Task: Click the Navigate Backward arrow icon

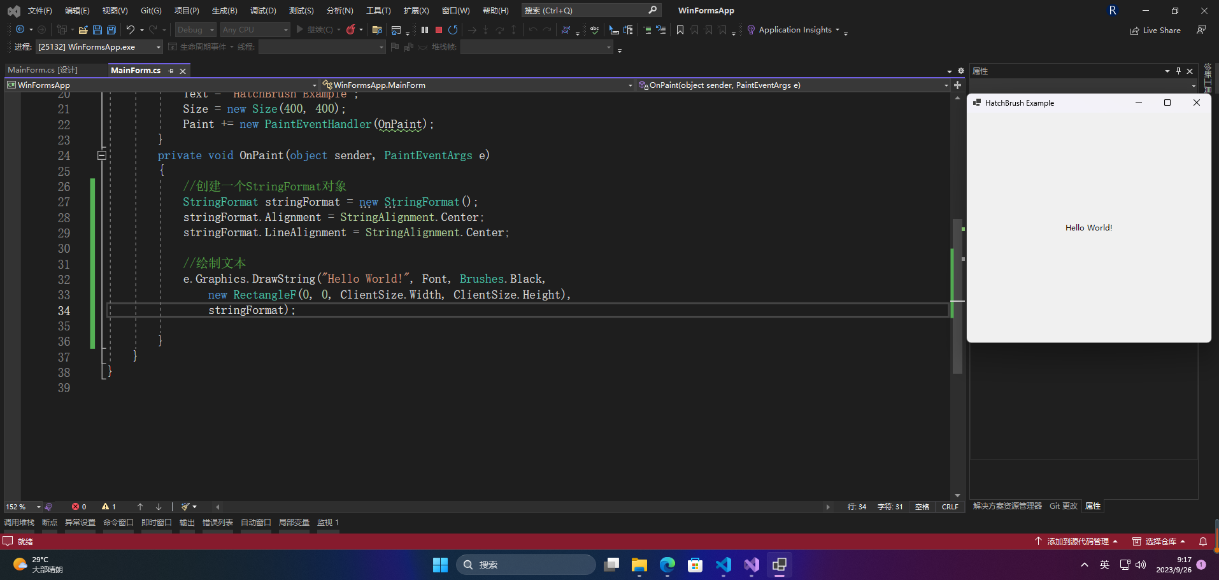Action: (x=20, y=29)
